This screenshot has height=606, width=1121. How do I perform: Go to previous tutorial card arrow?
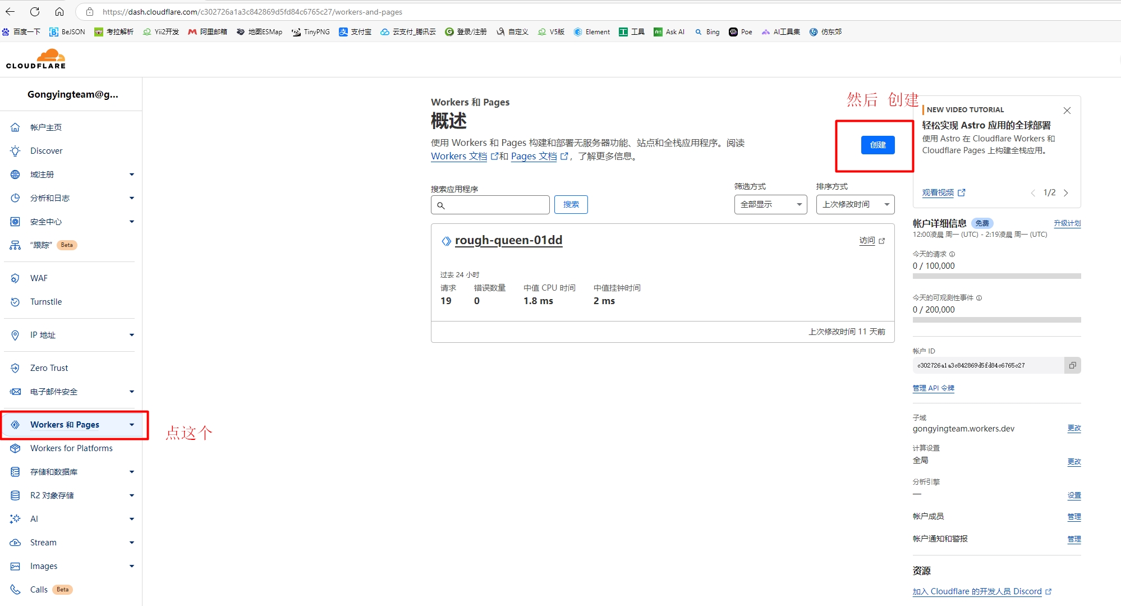tap(1033, 193)
